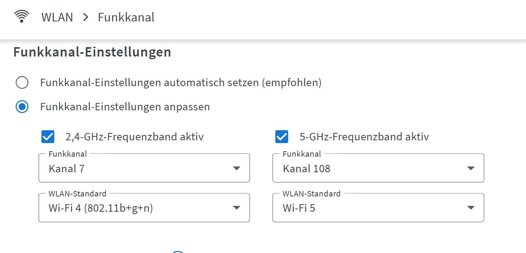The width and height of the screenshot is (526, 253).
Task: Click the '5-GHz-Frequenzband aktiv' label
Action: [x=364, y=137]
